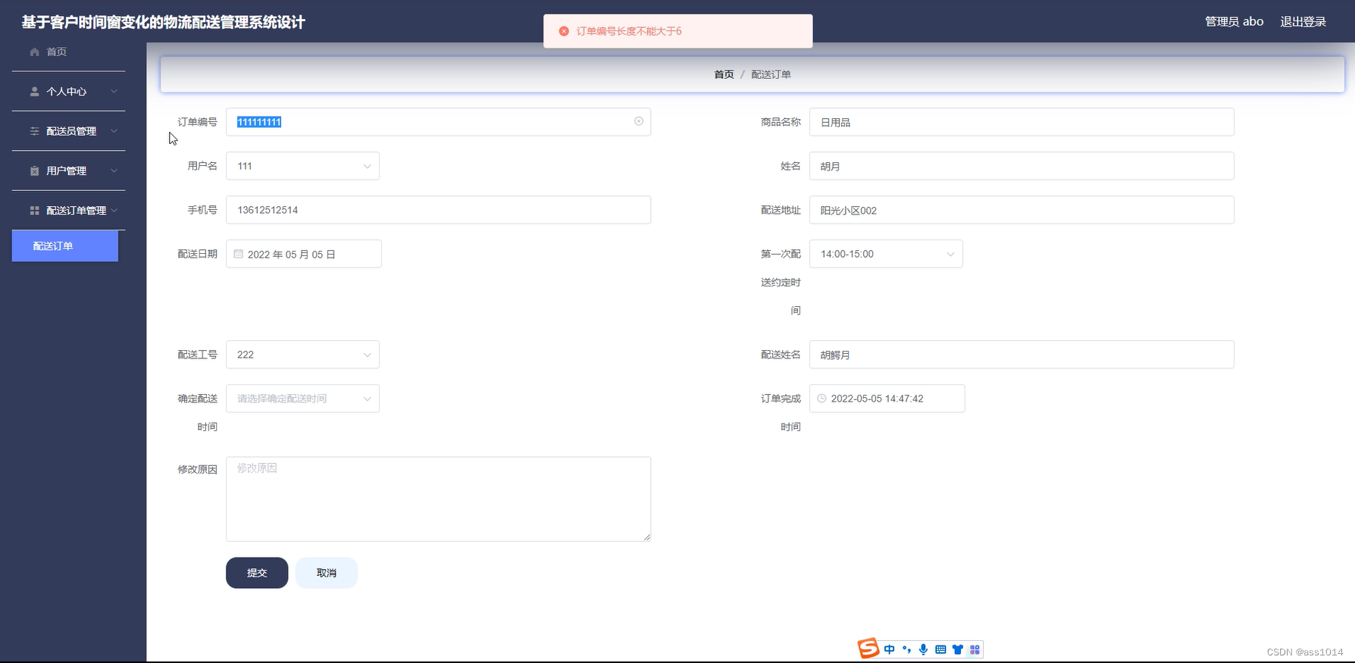The height and width of the screenshot is (663, 1355).
Task: Click 配送订单 in the breadcrumb
Action: [771, 74]
